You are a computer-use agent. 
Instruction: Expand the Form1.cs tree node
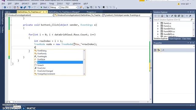pos(158,23)
